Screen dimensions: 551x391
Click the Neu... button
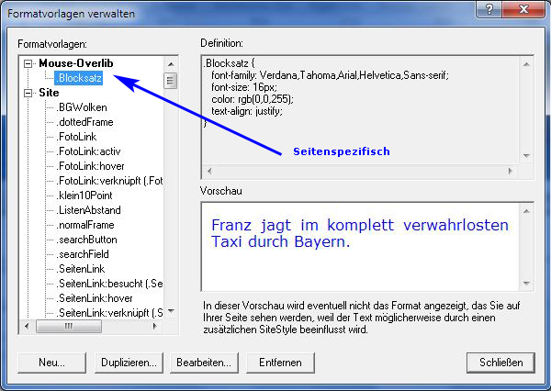pos(51,363)
